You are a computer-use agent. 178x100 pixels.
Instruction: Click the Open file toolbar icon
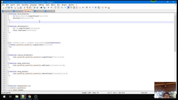(x=6, y=7)
